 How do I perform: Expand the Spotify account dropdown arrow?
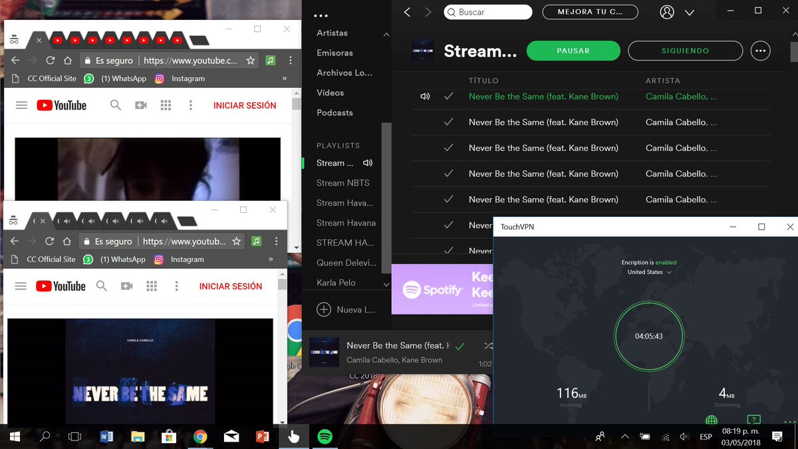690,13
